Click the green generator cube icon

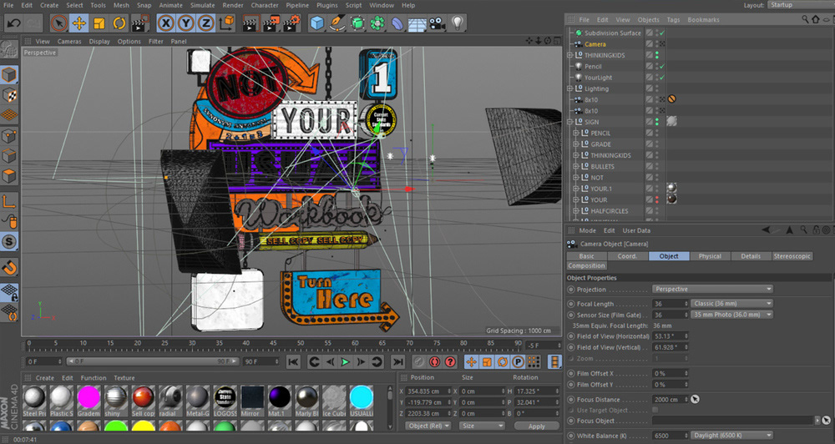(358, 23)
